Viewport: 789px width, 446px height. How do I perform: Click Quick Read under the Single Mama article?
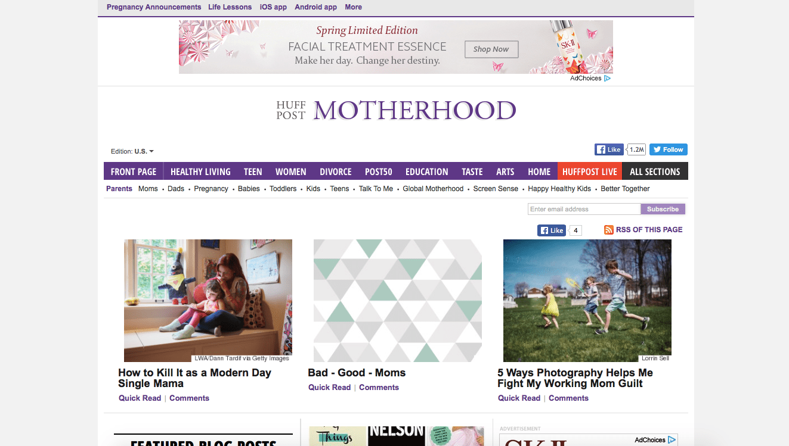(x=140, y=398)
